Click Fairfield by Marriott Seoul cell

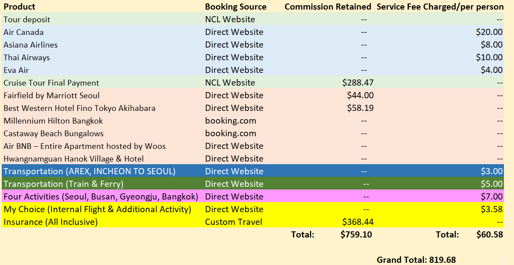[52, 95]
